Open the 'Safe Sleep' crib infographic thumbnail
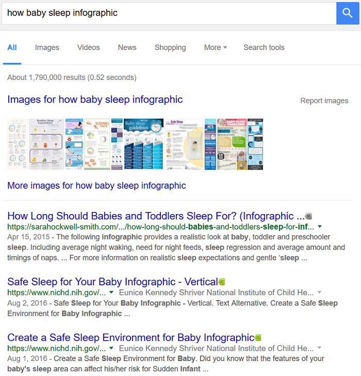Viewport: 361px width, 376px height. [x=184, y=144]
